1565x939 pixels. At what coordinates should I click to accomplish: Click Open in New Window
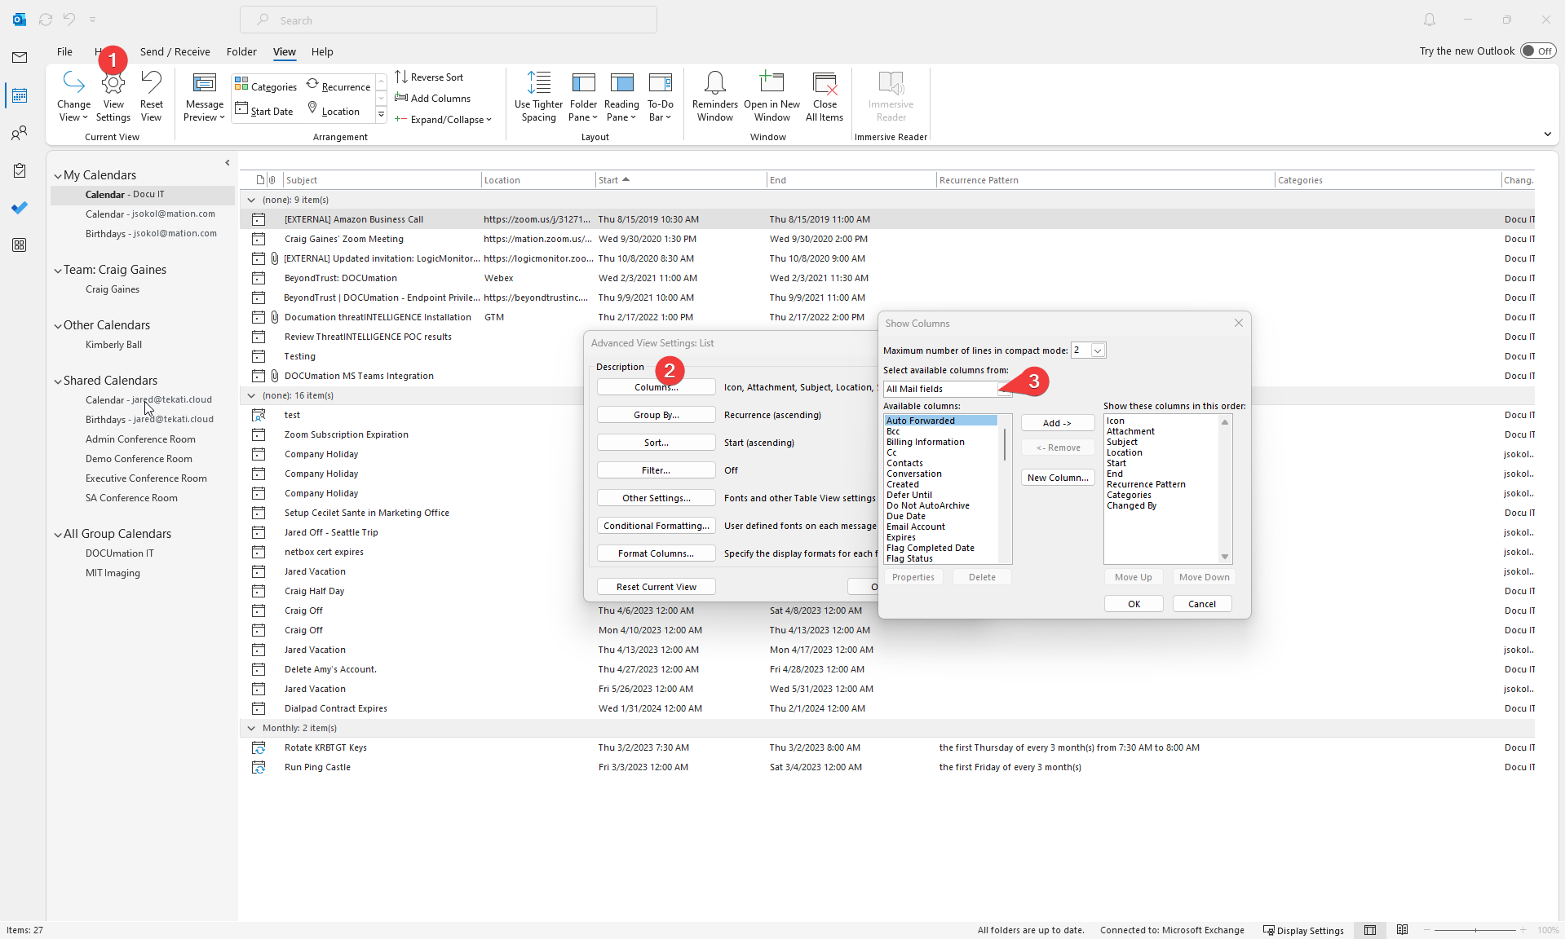(771, 97)
